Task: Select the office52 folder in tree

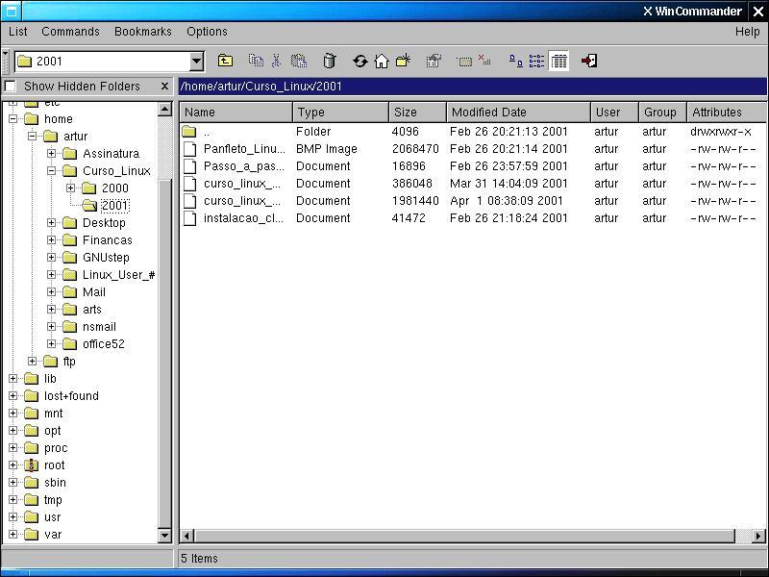Action: (x=104, y=344)
